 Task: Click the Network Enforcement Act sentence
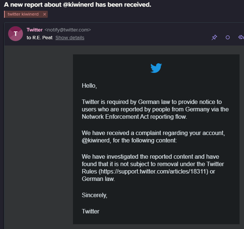point(155,109)
